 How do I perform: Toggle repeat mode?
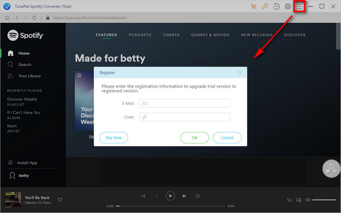pos(198,196)
